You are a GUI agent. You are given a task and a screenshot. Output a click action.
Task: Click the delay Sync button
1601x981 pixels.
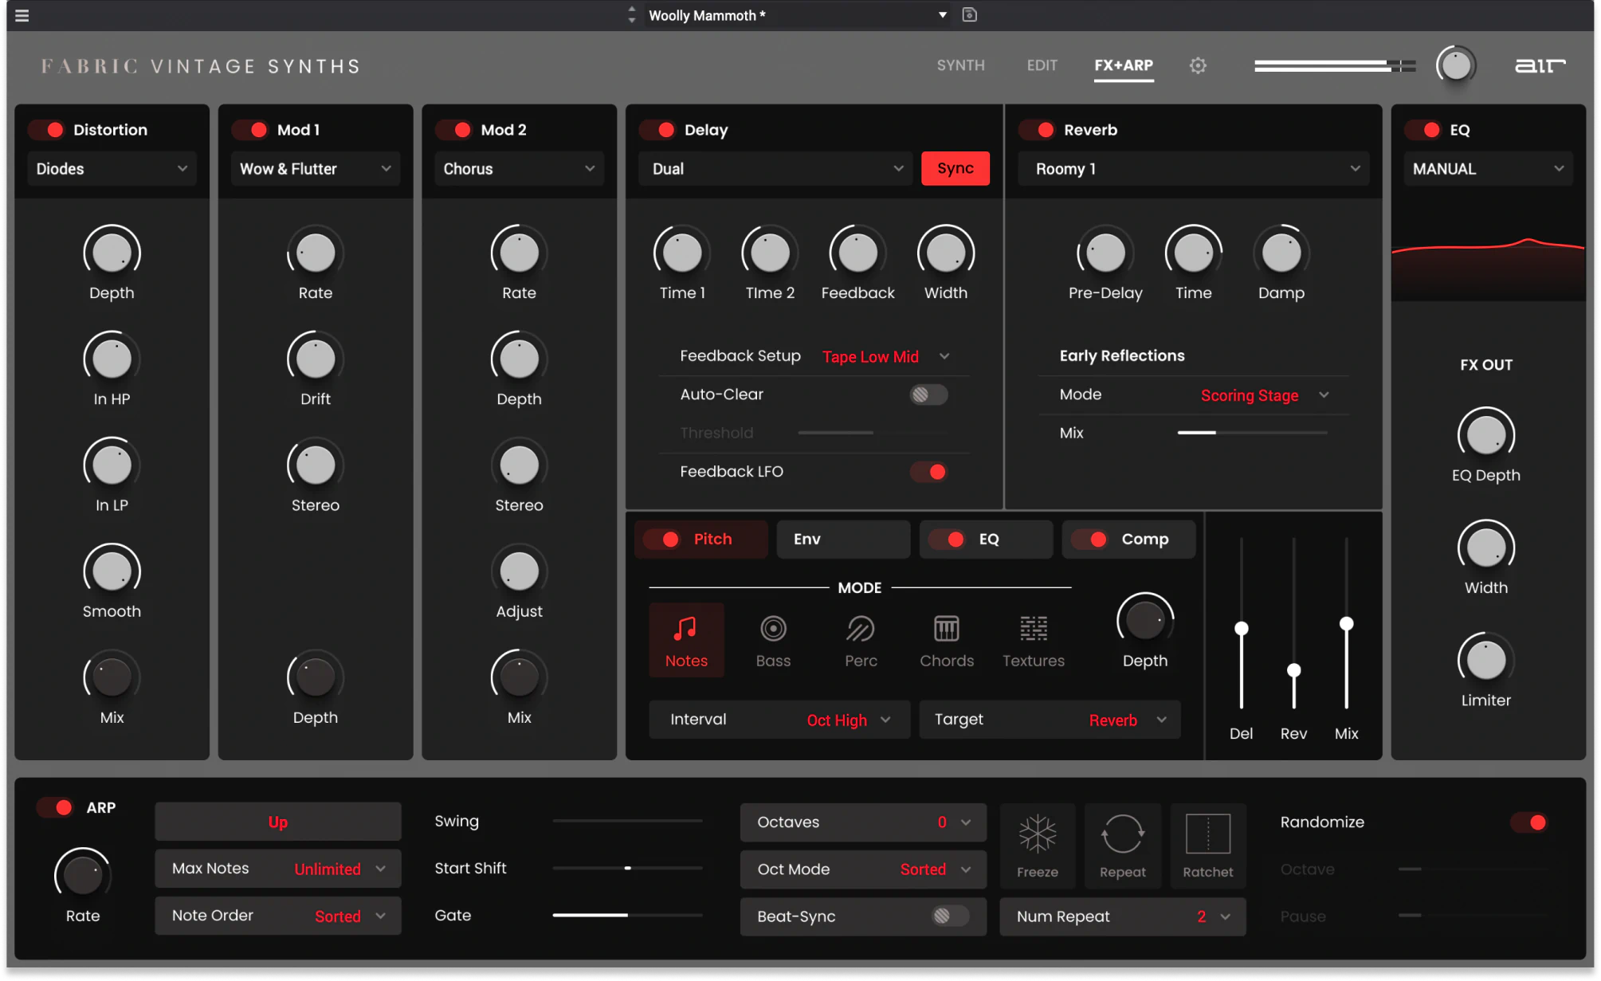tap(955, 168)
